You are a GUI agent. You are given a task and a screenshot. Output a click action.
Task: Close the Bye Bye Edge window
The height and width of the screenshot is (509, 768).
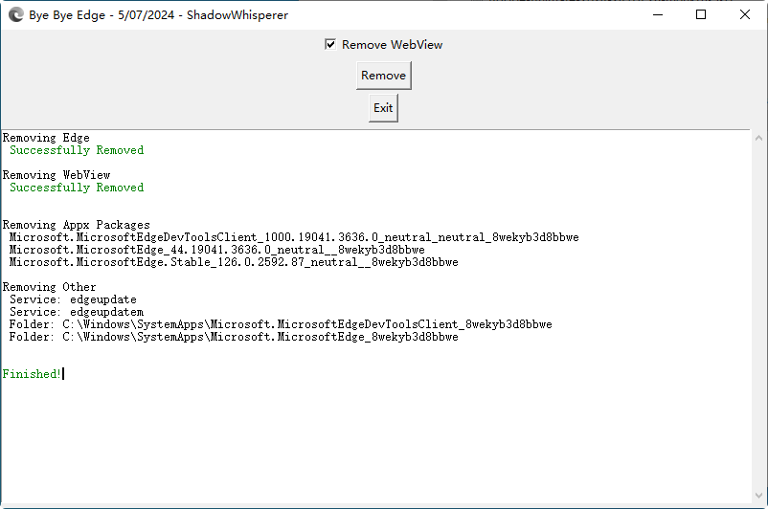click(x=745, y=15)
